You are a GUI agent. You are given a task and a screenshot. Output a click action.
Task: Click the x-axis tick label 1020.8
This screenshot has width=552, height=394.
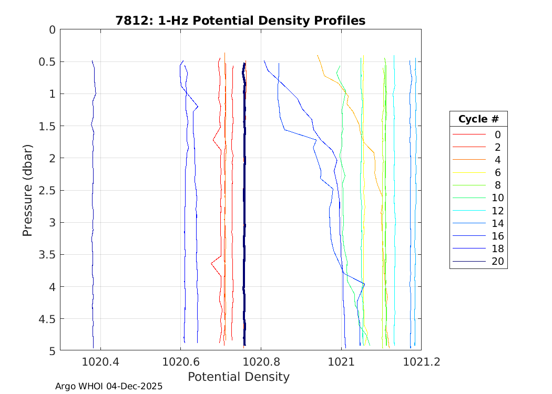tap(261, 362)
